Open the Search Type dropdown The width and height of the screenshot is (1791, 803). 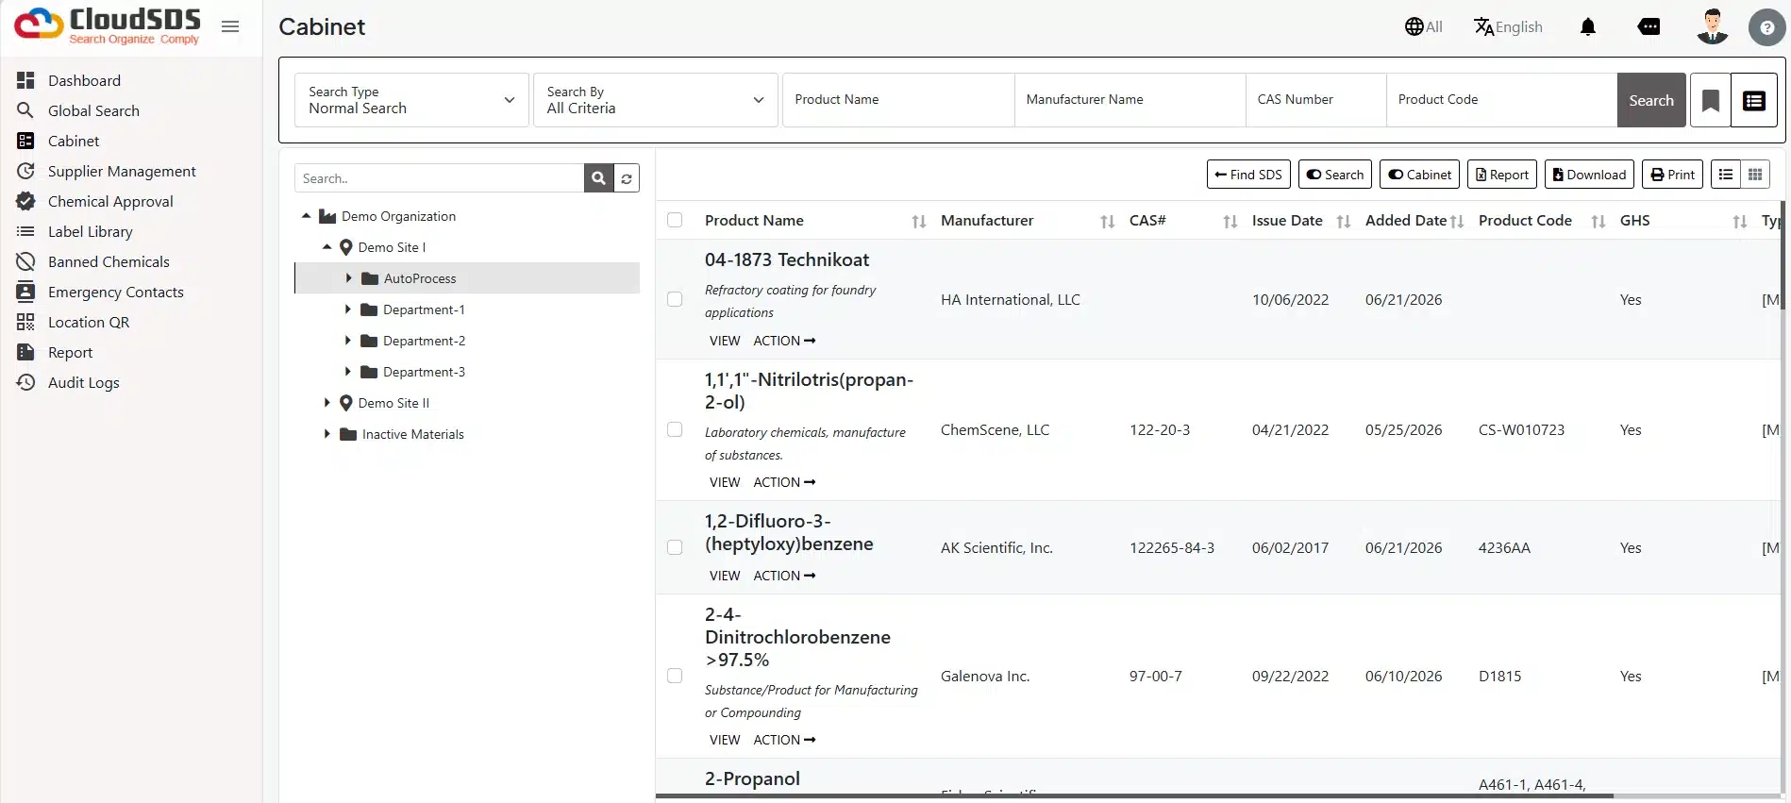click(x=411, y=100)
